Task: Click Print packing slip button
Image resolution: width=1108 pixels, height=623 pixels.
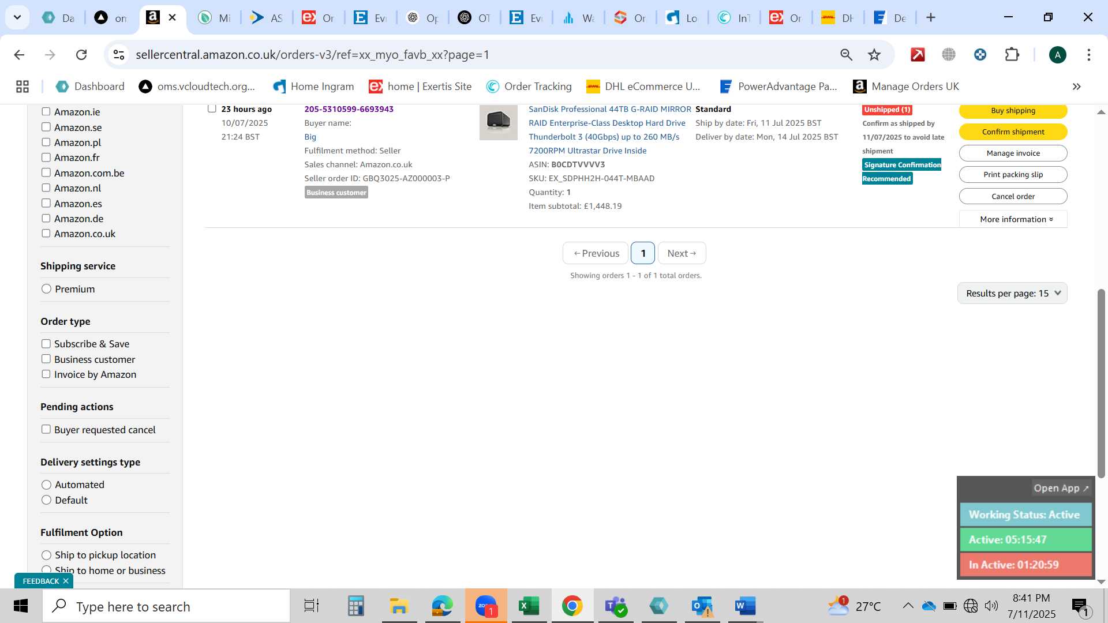Action: pos(1013,174)
